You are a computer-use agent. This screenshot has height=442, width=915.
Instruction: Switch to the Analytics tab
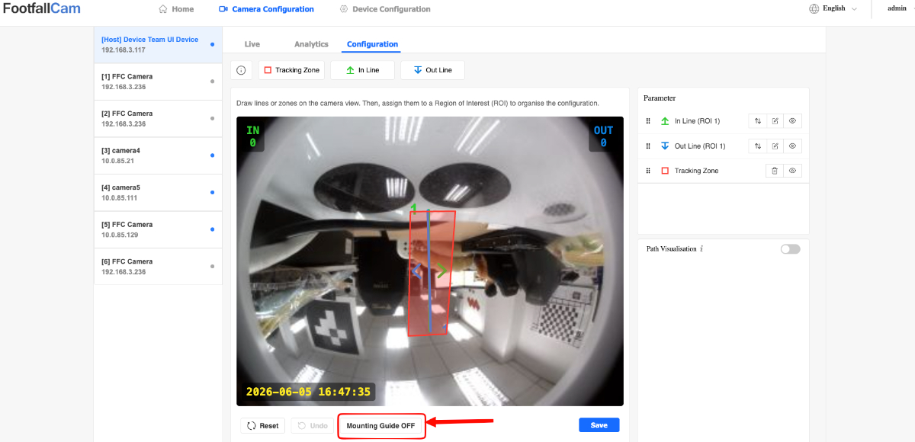click(311, 44)
